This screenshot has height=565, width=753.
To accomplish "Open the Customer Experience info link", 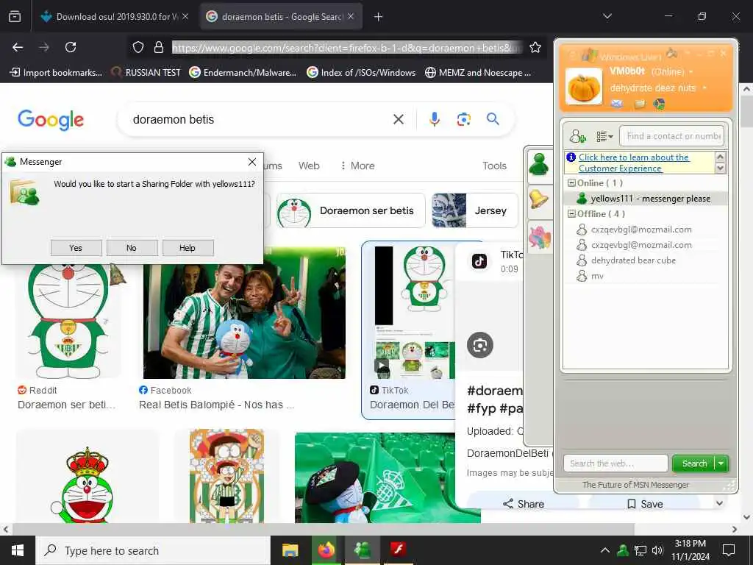I will (x=633, y=163).
